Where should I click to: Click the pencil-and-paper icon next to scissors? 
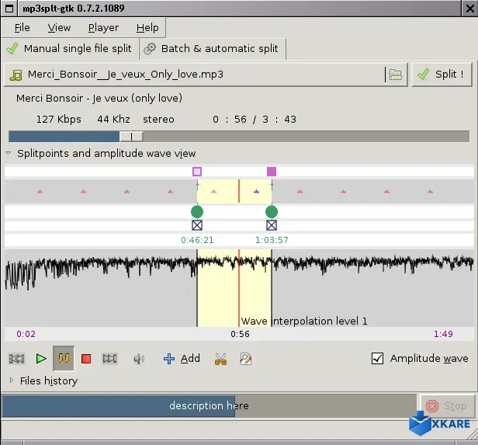click(x=246, y=359)
